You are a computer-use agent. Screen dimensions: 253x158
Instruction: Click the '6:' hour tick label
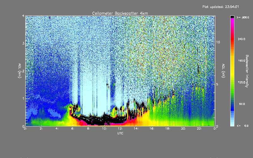tap(73, 129)
